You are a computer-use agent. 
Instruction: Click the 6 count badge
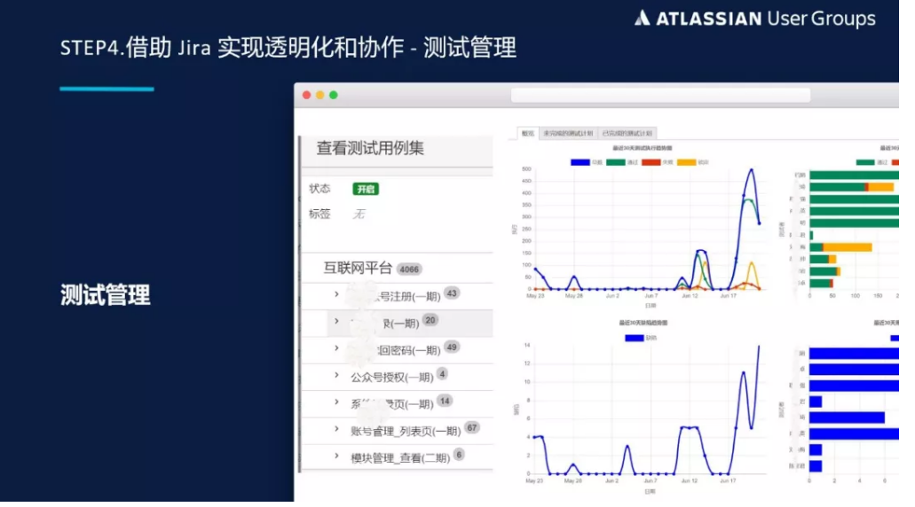[x=459, y=455]
